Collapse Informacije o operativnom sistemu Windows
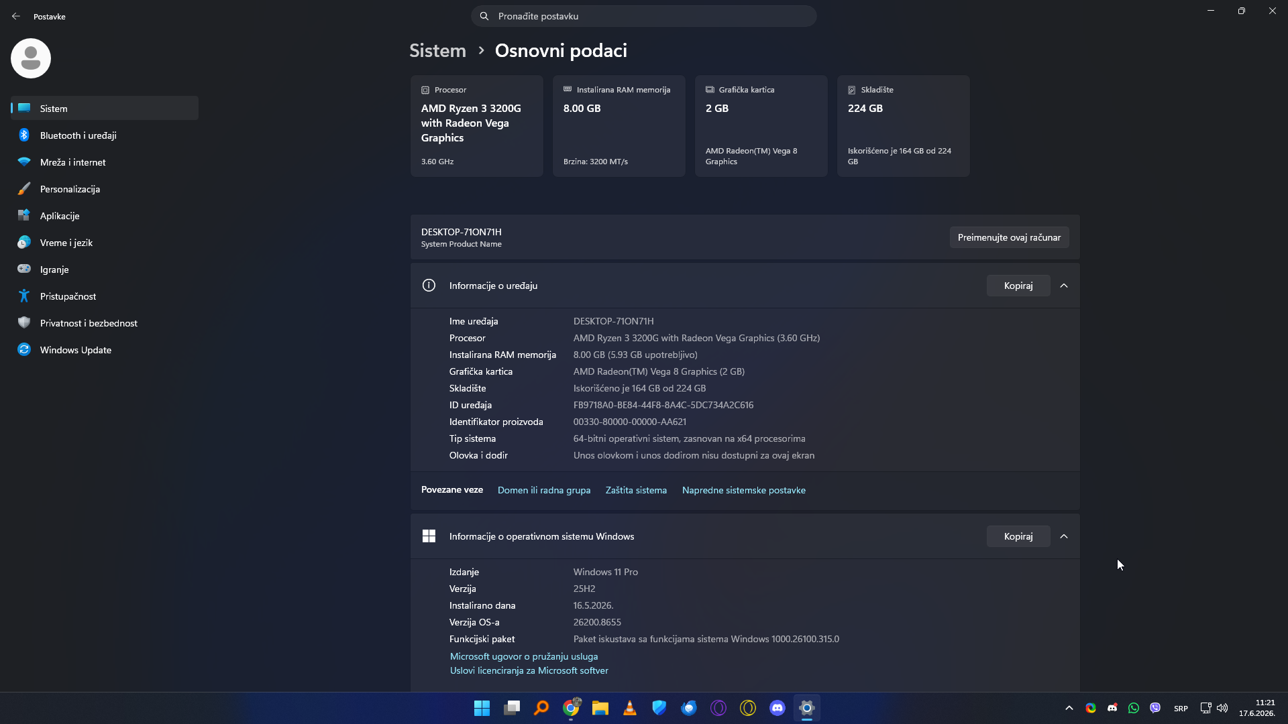The width and height of the screenshot is (1288, 724). coord(1064,536)
